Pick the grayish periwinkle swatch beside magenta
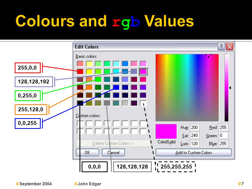Image resolution: width=252 pixels, height=189 pixels. click(x=134, y=71)
